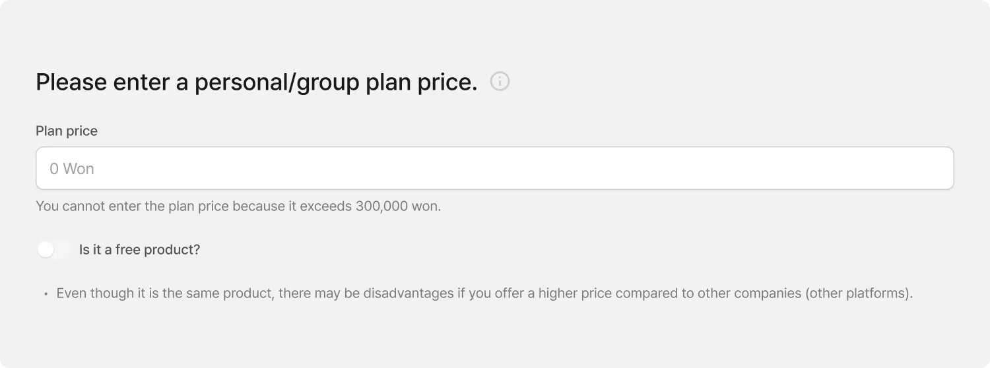Click the heading "Please enter a personal/group plan price."
The image size is (990, 368).
pyautogui.click(x=256, y=82)
